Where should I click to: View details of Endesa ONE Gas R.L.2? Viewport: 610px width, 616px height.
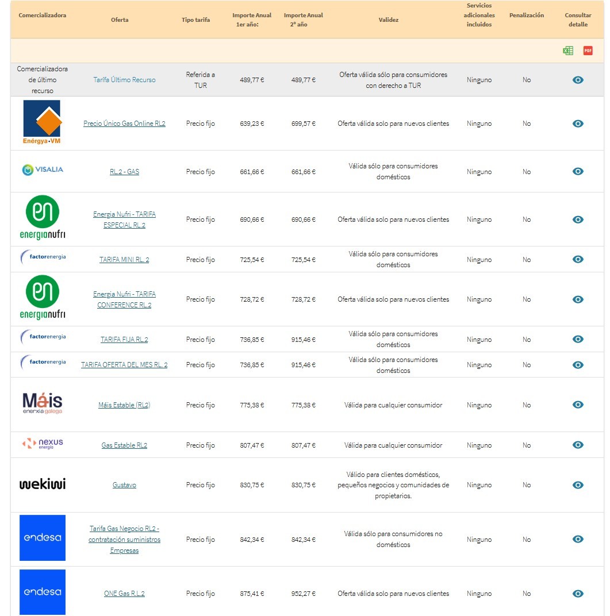coord(578,594)
